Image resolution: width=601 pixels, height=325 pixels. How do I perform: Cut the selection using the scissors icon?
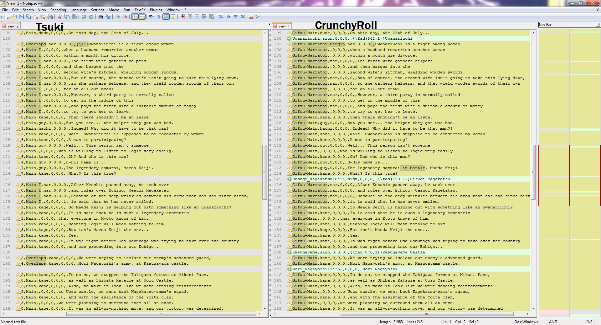pyautogui.click(x=59, y=17)
